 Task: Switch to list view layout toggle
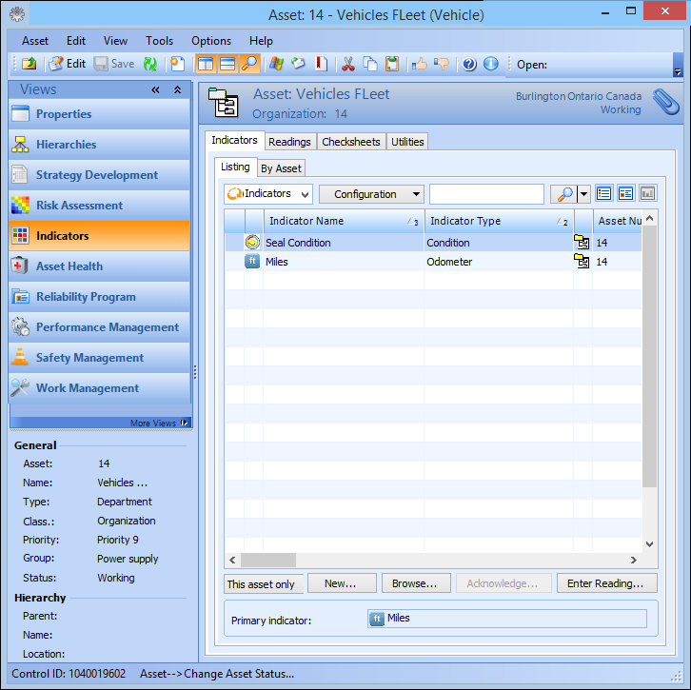(x=603, y=194)
